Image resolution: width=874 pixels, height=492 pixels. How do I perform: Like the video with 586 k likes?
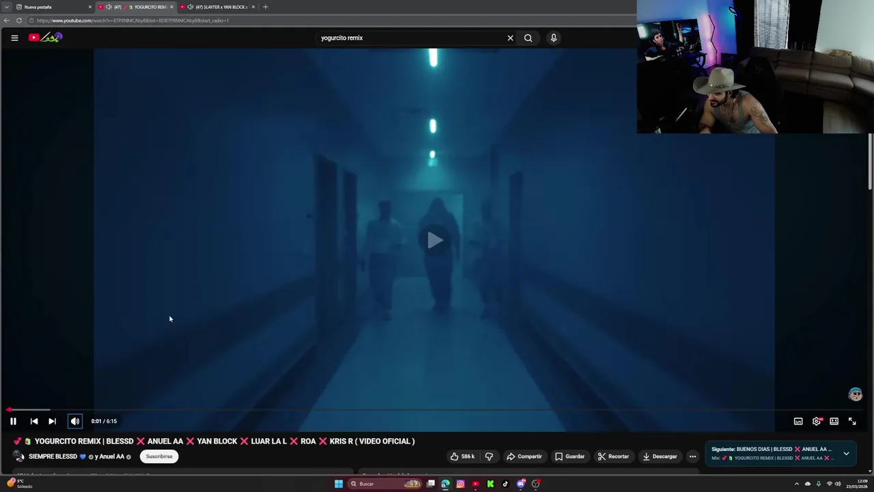coord(462,456)
